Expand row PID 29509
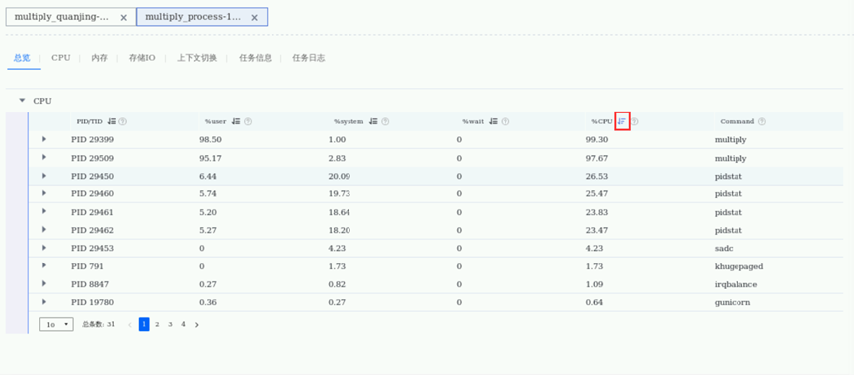 point(44,157)
